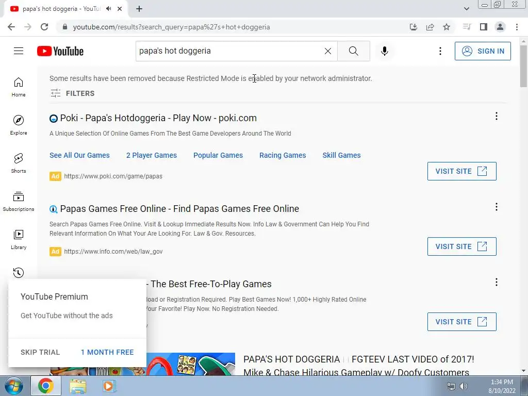This screenshot has height=396, width=528.
Task: Click network icon in system tray
Action: pos(451,386)
